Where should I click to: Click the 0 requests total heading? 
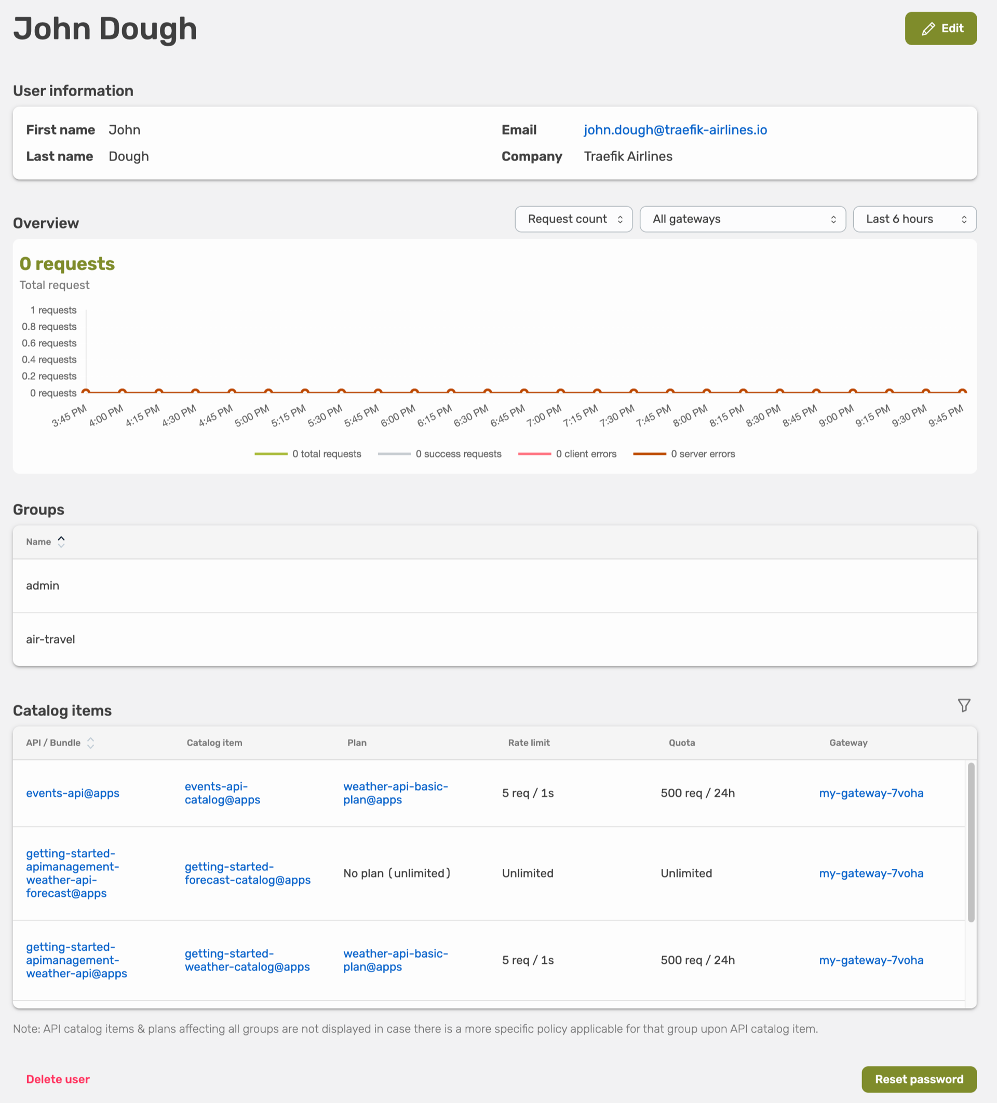pos(68,264)
